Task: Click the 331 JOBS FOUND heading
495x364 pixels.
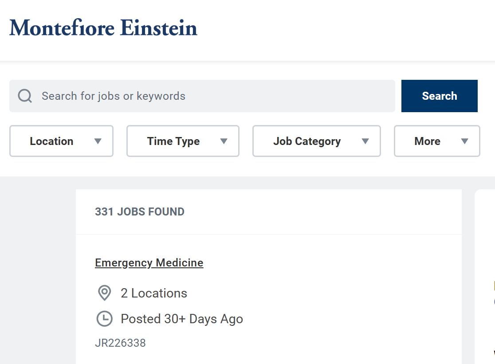Action: (x=140, y=211)
